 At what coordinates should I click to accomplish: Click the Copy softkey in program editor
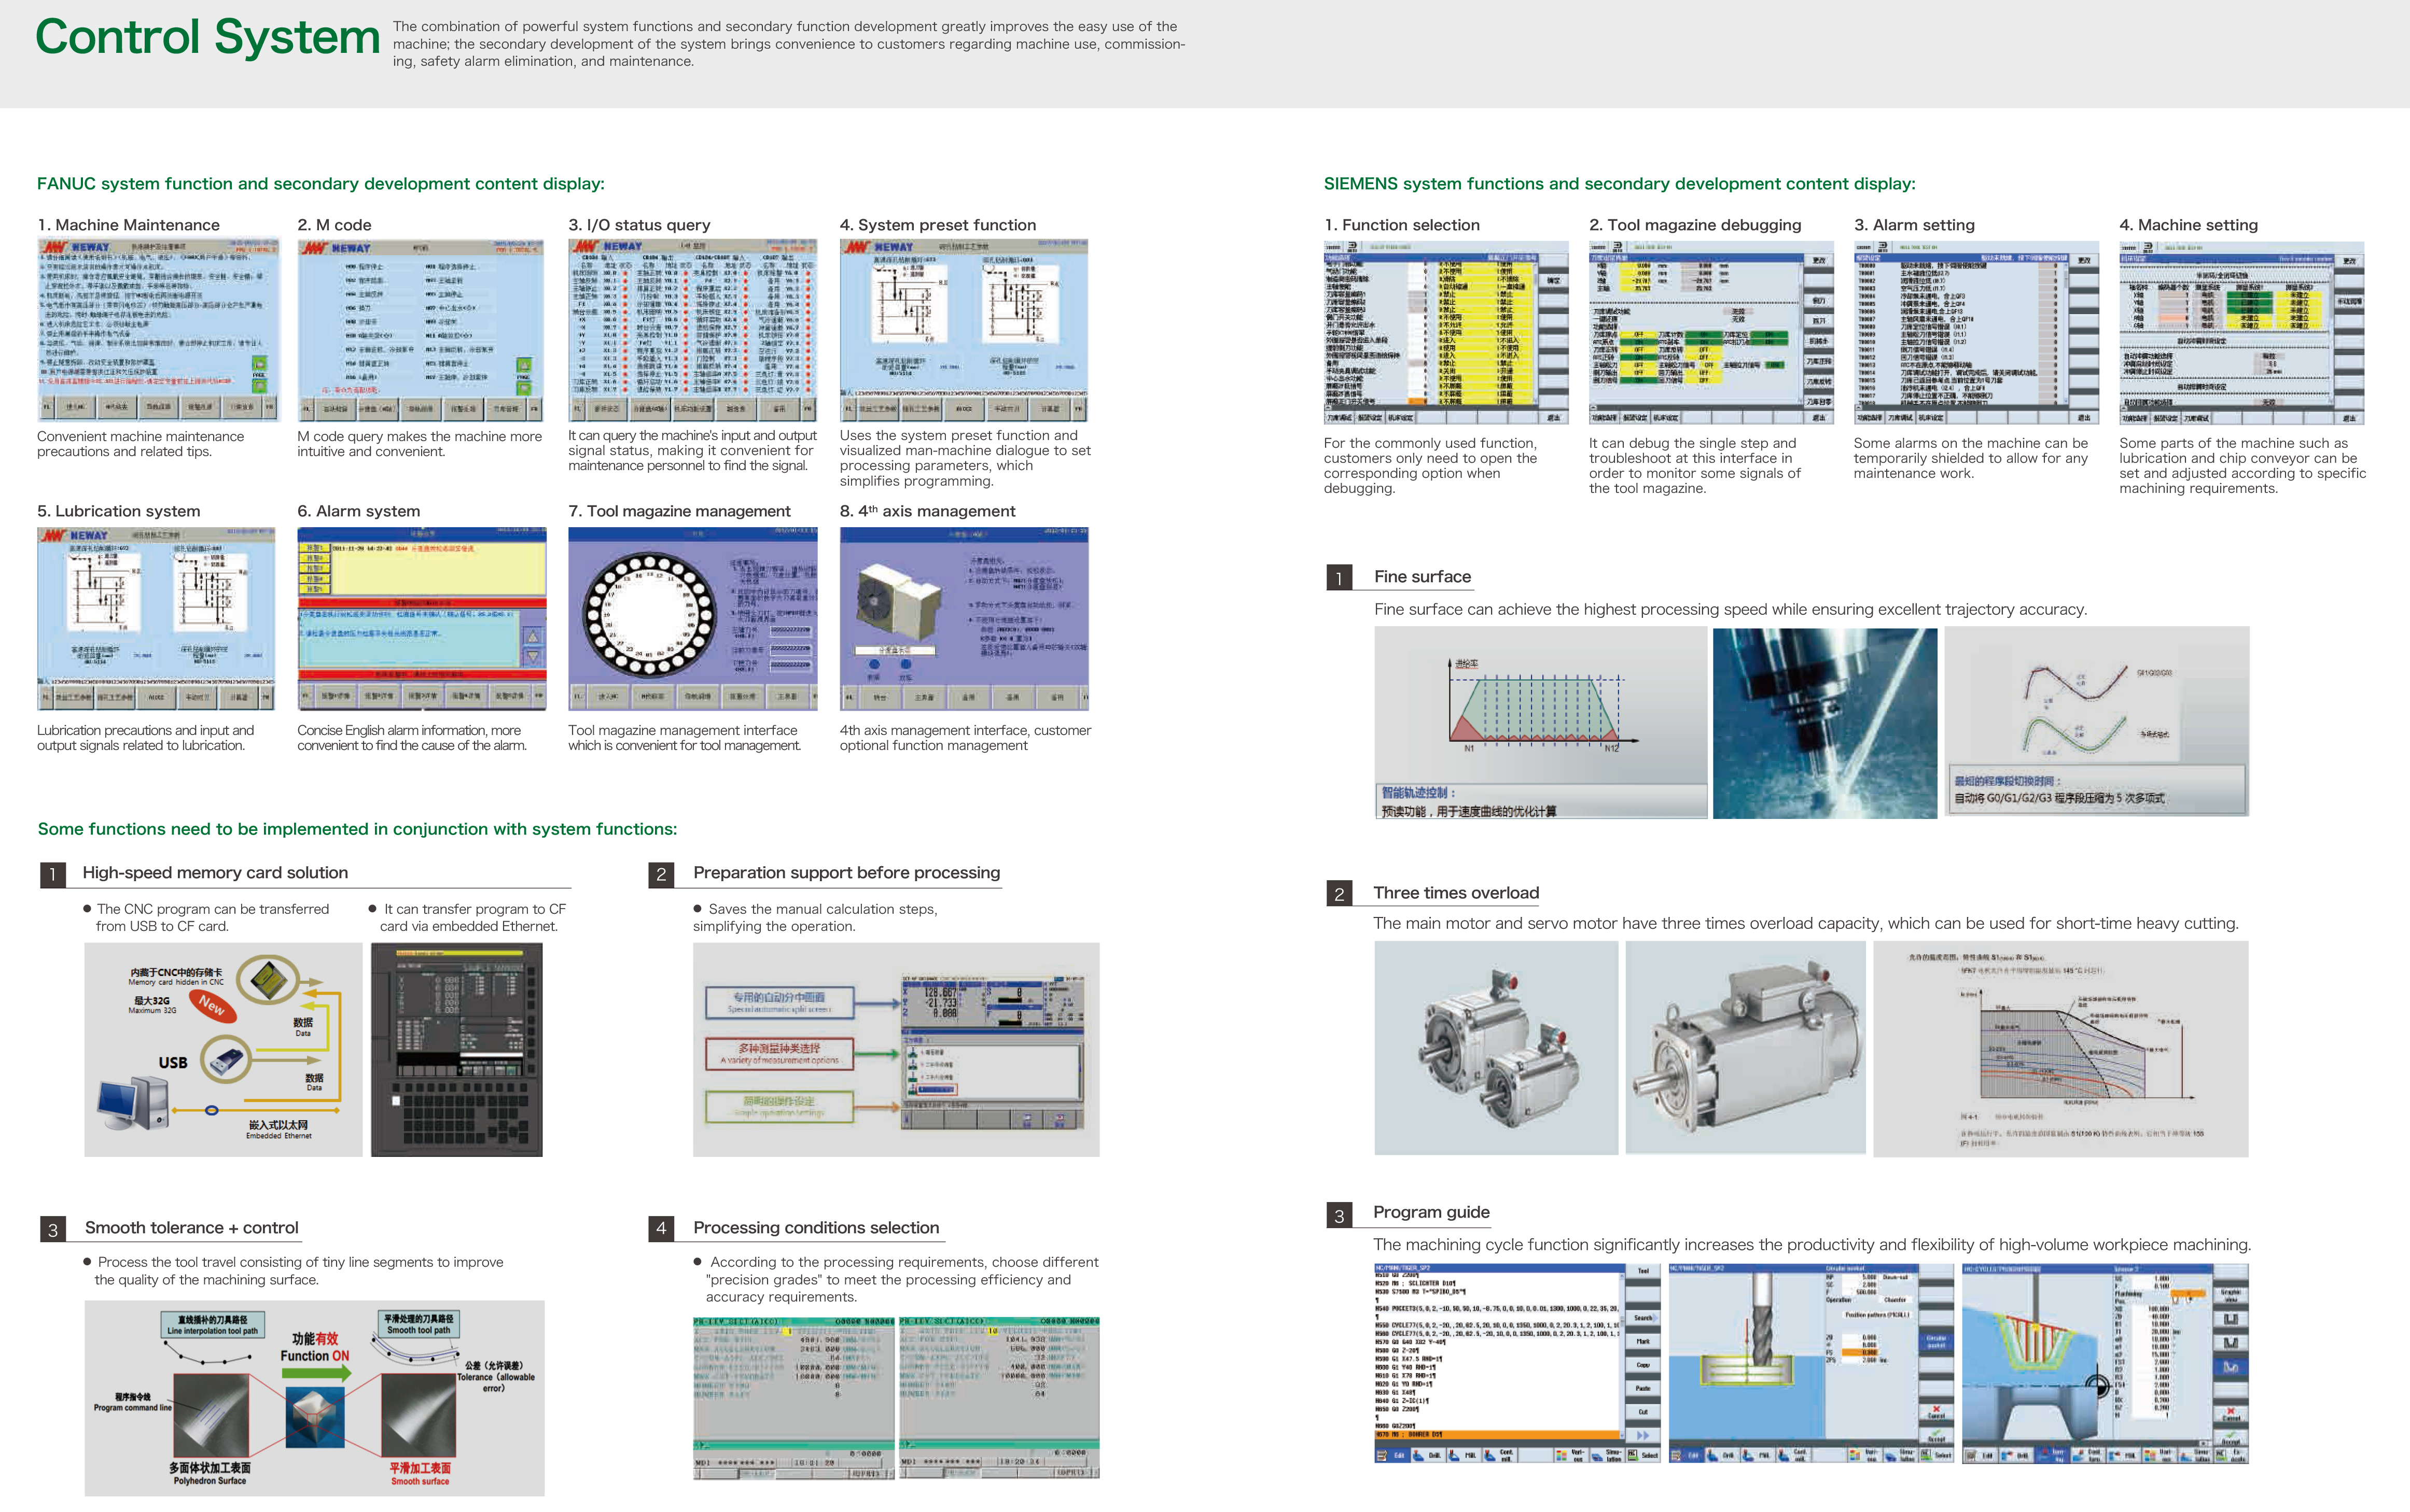[x=1643, y=1365]
